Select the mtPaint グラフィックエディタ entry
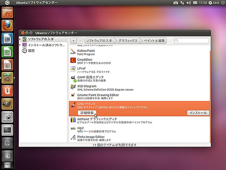Image resolution: width=226 pixels, height=170 pixels. pyautogui.click(x=139, y=120)
